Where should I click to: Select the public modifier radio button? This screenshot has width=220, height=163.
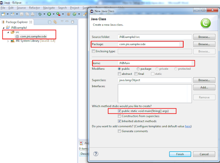click(119, 69)
